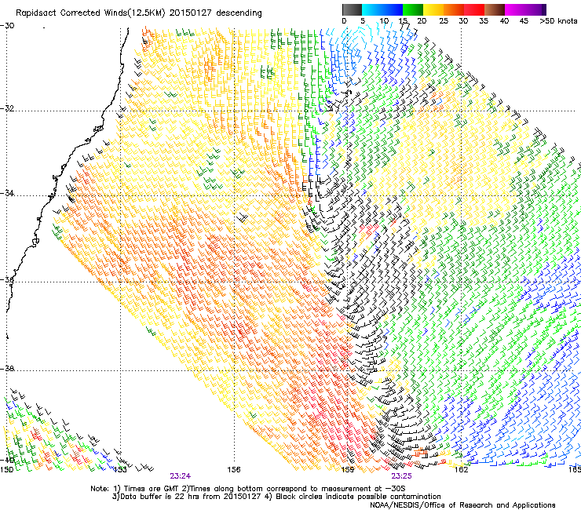Click the red 30-35 knots legend segment

(474, 9)
